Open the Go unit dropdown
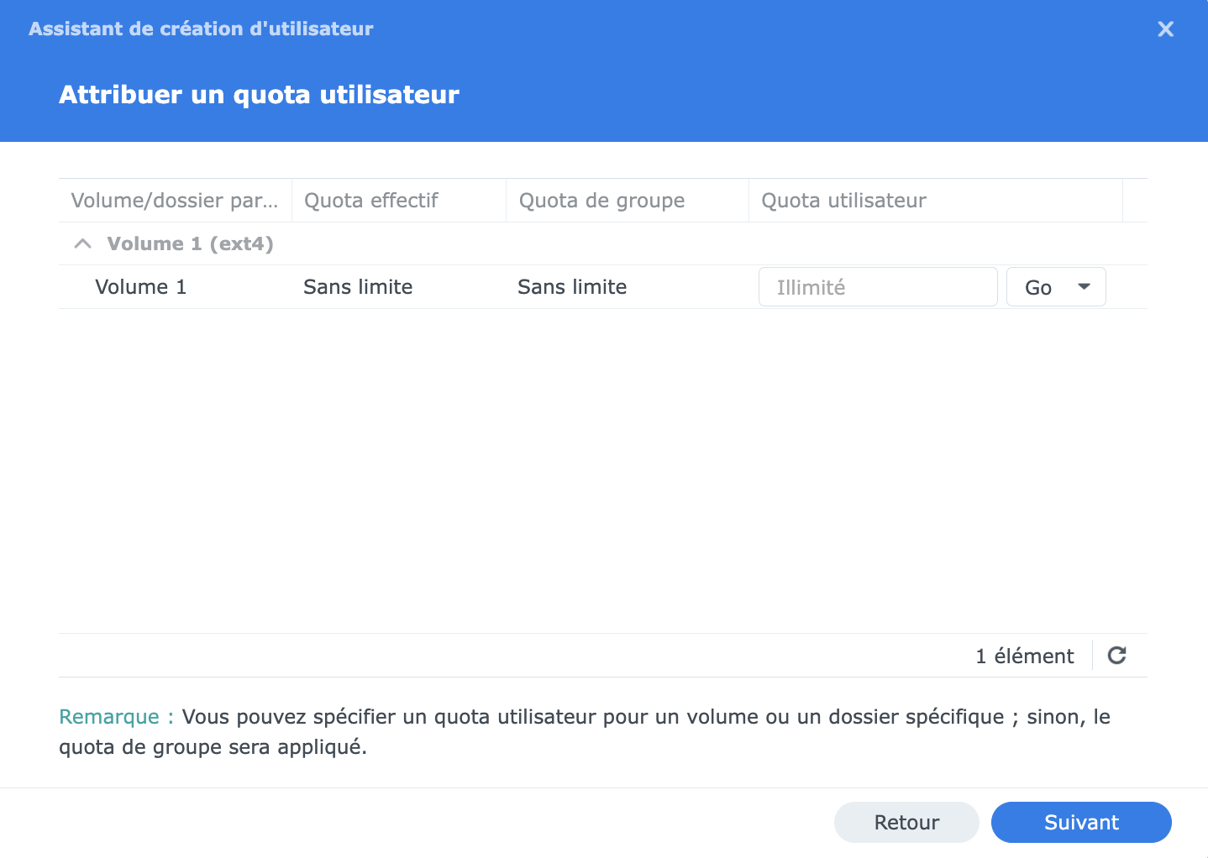 (1056, 287)
